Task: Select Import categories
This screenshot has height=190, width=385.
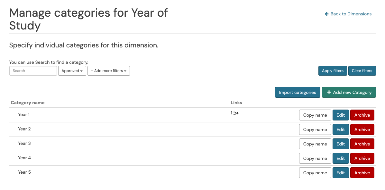Action: [297, 92]
